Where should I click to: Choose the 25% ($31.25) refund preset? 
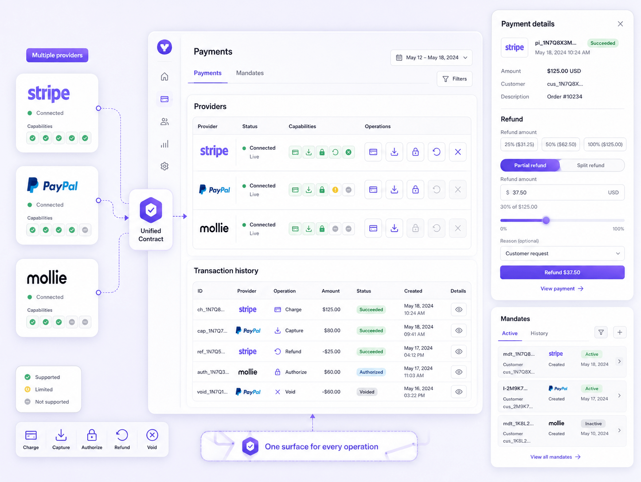click(x=519, y=144)
